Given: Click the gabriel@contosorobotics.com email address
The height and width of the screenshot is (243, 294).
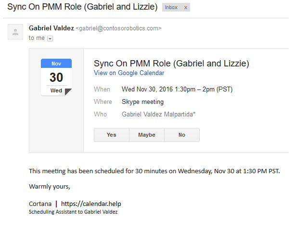Looking at the screenshot, I should (x=118, y=28).
